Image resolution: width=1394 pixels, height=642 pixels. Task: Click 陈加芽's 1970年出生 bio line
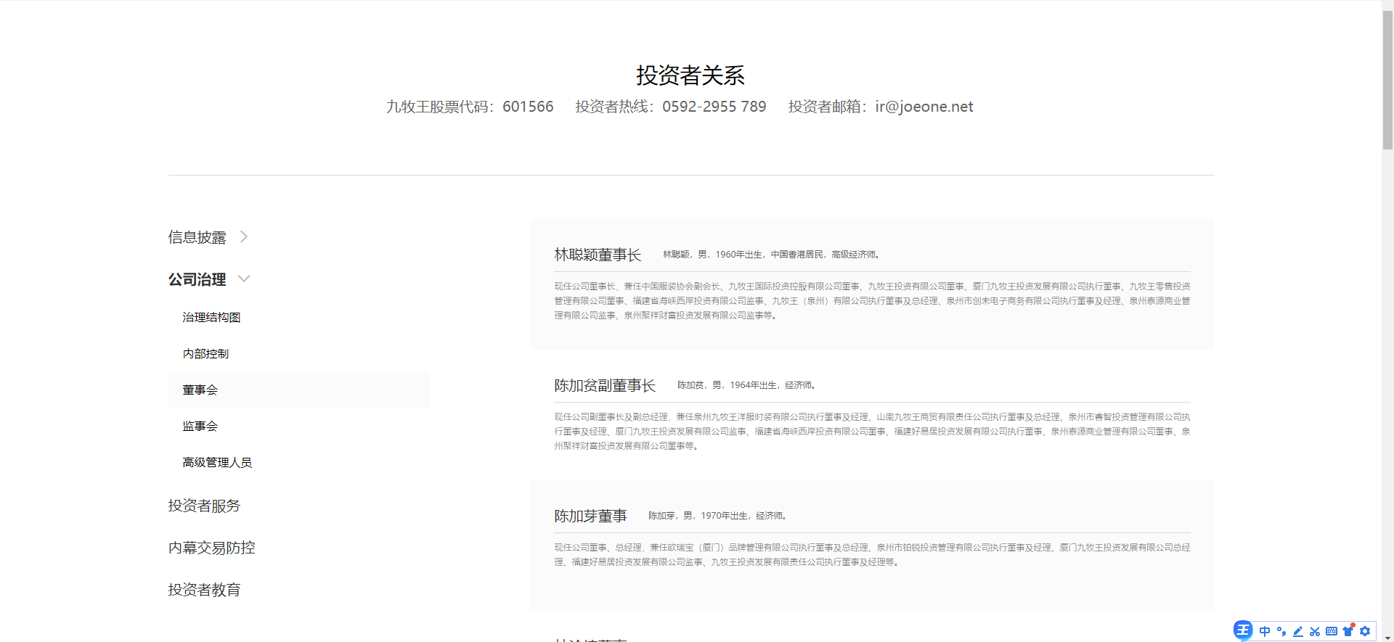pyautogui.click(x=717, y=516)
